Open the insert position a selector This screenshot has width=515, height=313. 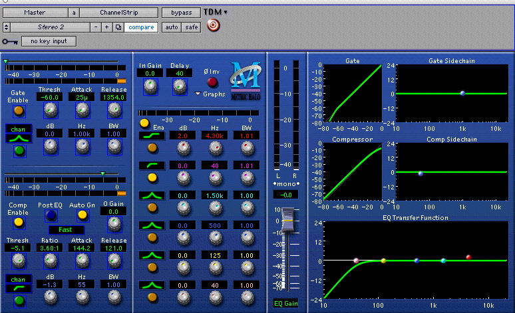tap(74, 13)
